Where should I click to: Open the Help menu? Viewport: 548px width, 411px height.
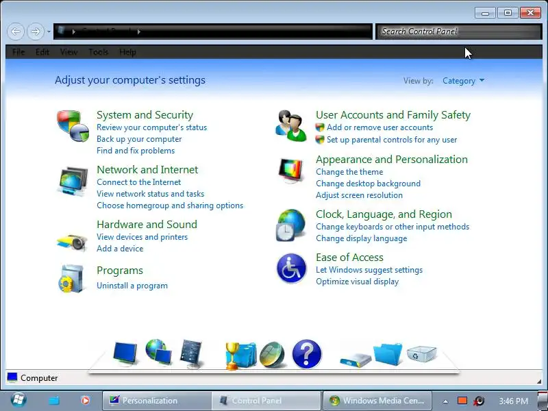127,52
